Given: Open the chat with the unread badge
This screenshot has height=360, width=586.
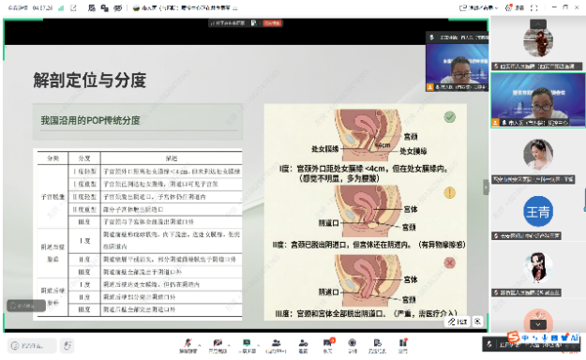Looking at the screenshot, I should pyautogui.click(x=328, y=345).
